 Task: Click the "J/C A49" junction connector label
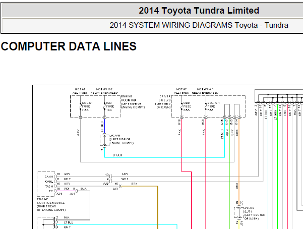[x=115, y=136]
